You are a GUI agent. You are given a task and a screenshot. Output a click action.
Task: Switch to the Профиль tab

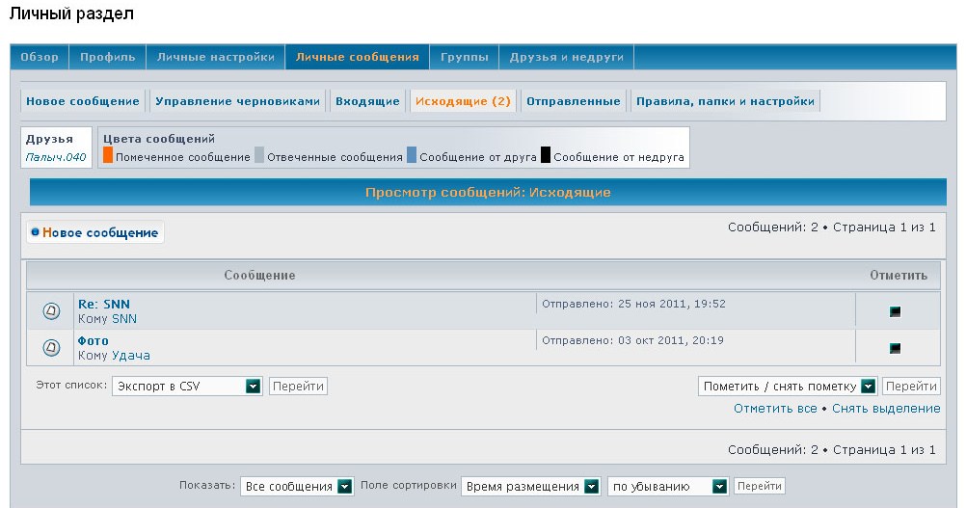(108, 57)
